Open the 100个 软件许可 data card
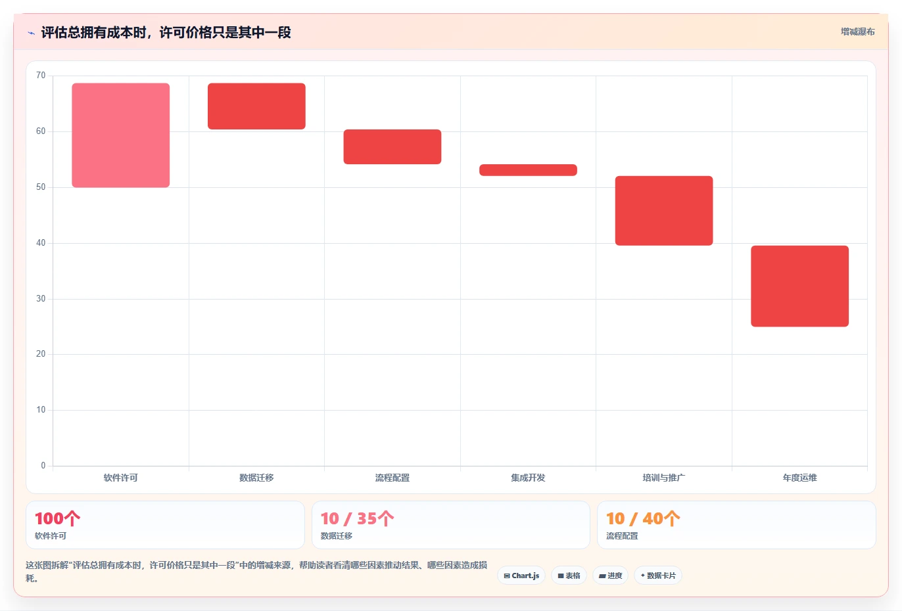 [165, 525]
